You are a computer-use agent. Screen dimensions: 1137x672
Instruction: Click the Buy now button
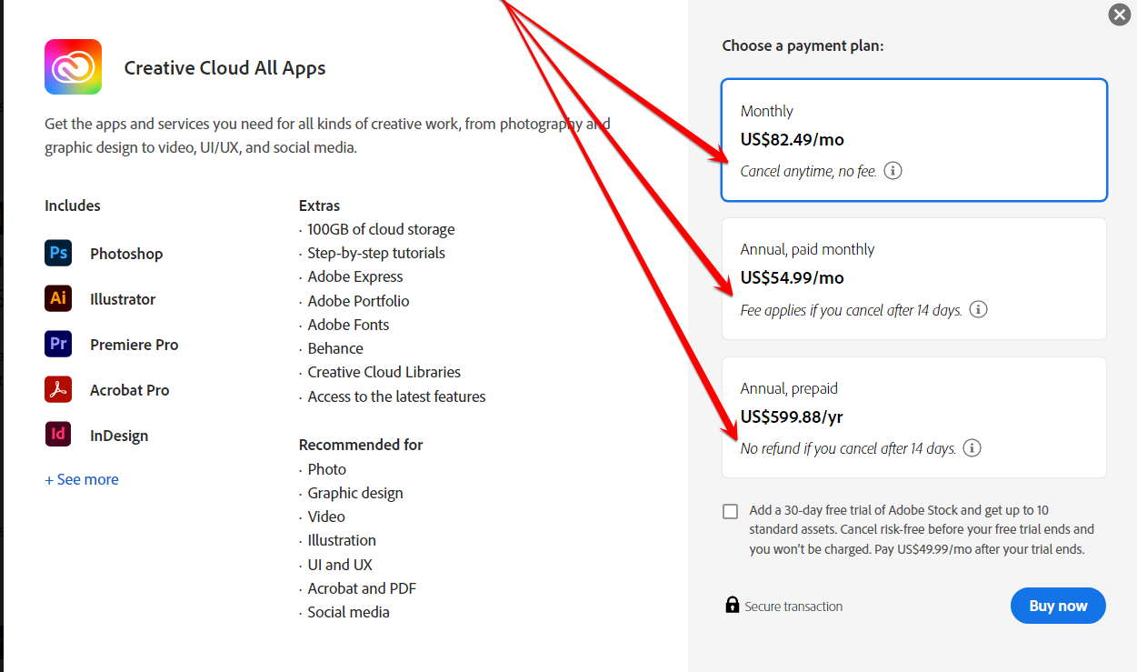pos(1058,606)
